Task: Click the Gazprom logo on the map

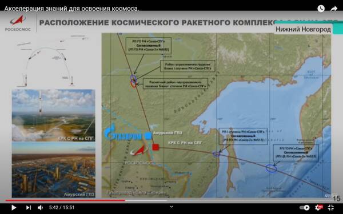Action: (123, 133)
